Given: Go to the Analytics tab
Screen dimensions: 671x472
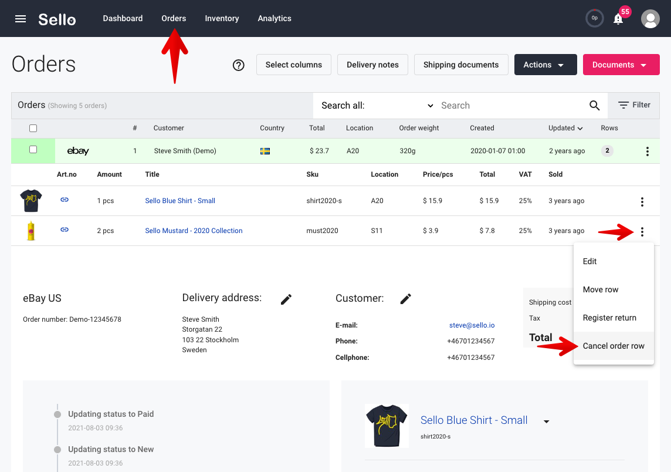Looking at the screenshot, I should (274, 18).
